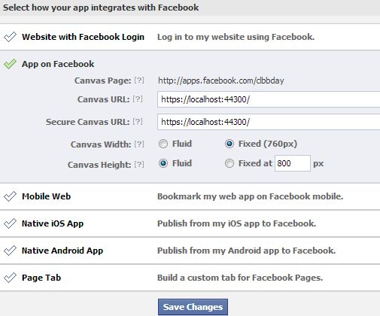Click 'Bookmark my web app on Facebook mobile.' text

click(x=250, y=196)
